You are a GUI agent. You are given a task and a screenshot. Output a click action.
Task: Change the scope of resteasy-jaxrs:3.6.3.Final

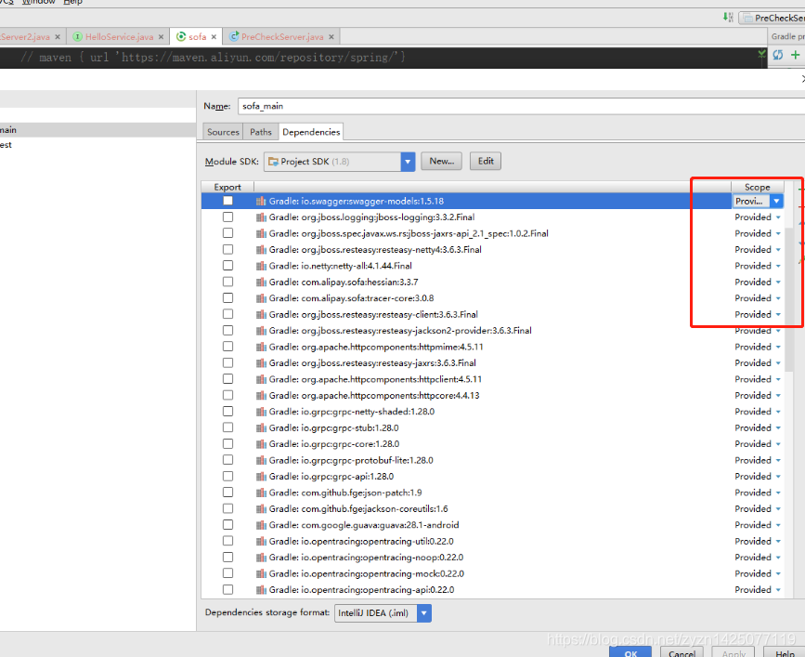[x=758, y=363]
